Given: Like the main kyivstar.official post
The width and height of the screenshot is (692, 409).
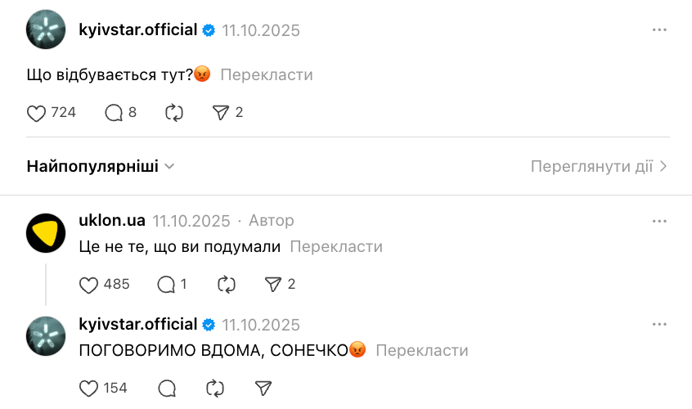Looking at the screenshot, I should (37, 113).
